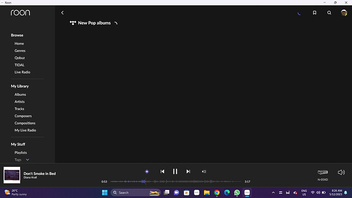Open the now playing album thumbnail
Screen dimensions: 352x198
[12, 175]
